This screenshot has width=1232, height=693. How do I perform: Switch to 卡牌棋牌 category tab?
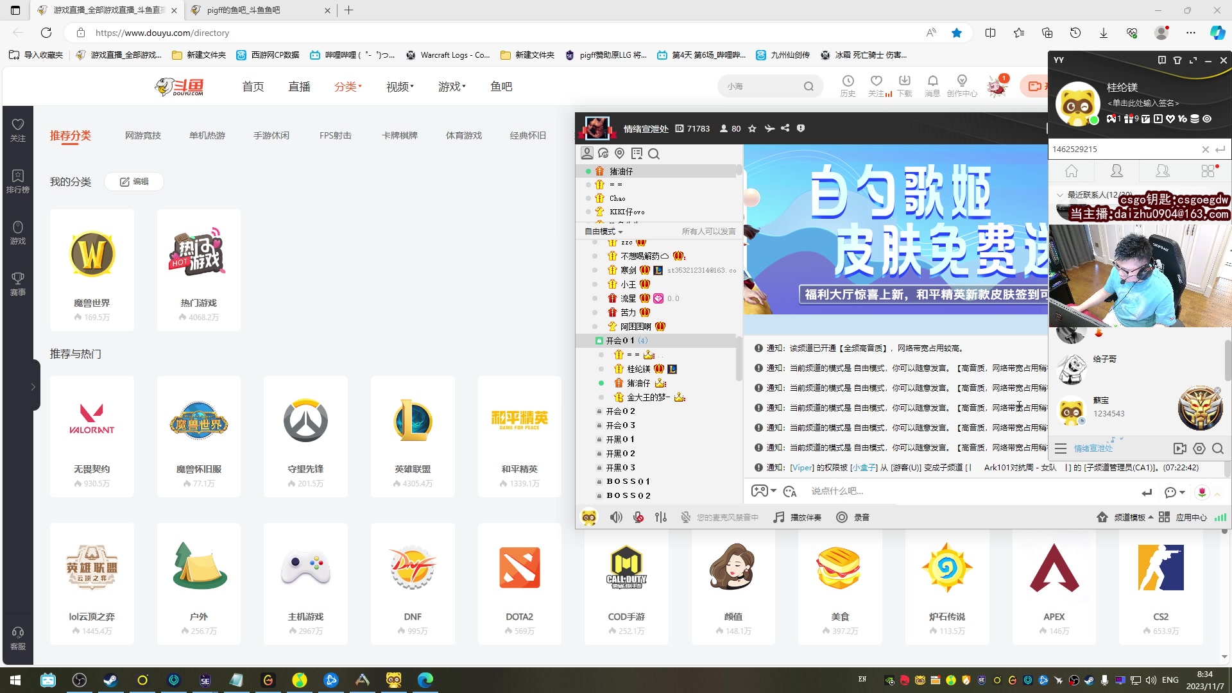400,135
